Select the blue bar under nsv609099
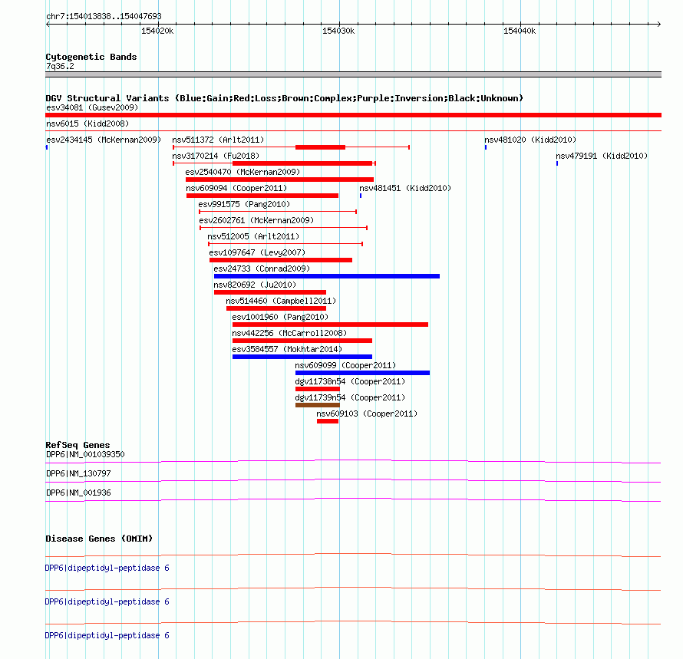 (x=362, y=373)
